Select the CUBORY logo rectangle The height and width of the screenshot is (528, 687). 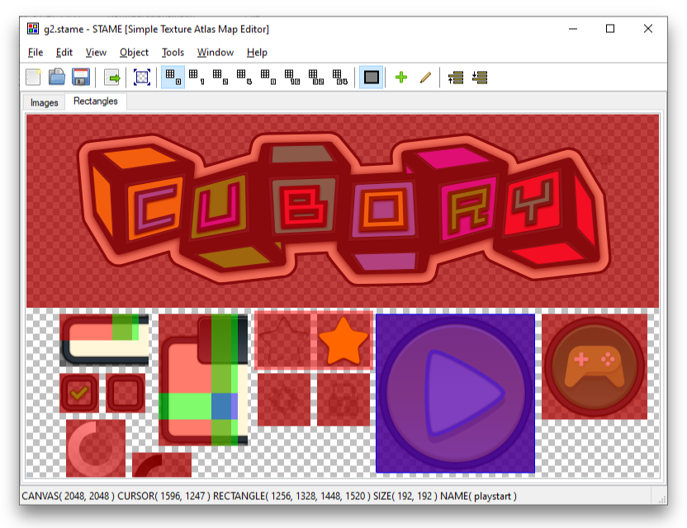343,210
